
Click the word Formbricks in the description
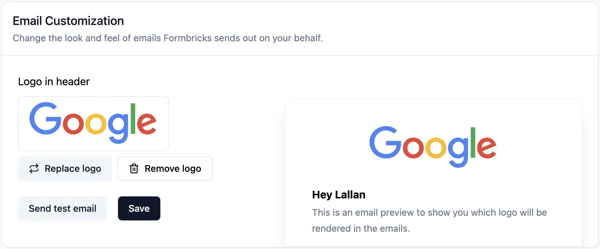[x=188, y=38]
